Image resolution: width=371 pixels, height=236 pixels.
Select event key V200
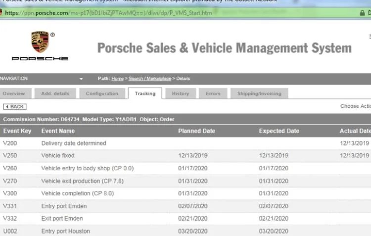pos(10,143)
